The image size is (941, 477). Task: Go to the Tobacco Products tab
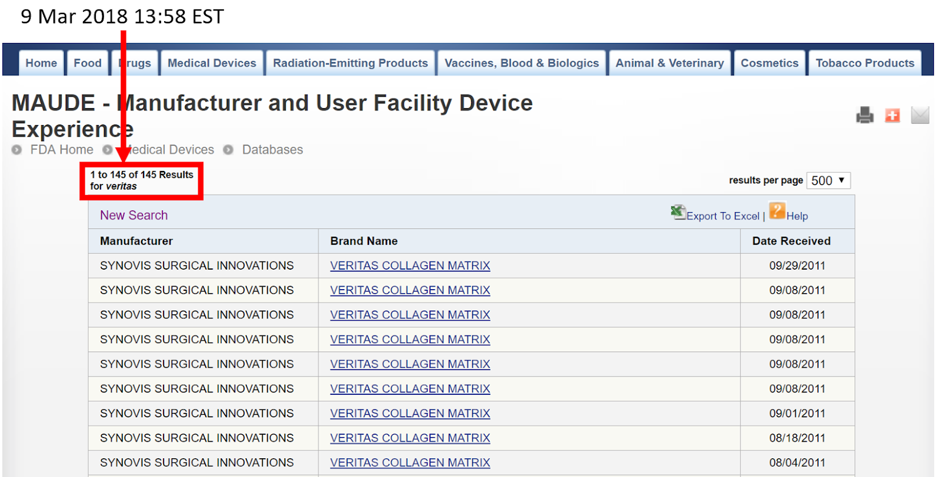pyautogui.click(x=865, y=63)
